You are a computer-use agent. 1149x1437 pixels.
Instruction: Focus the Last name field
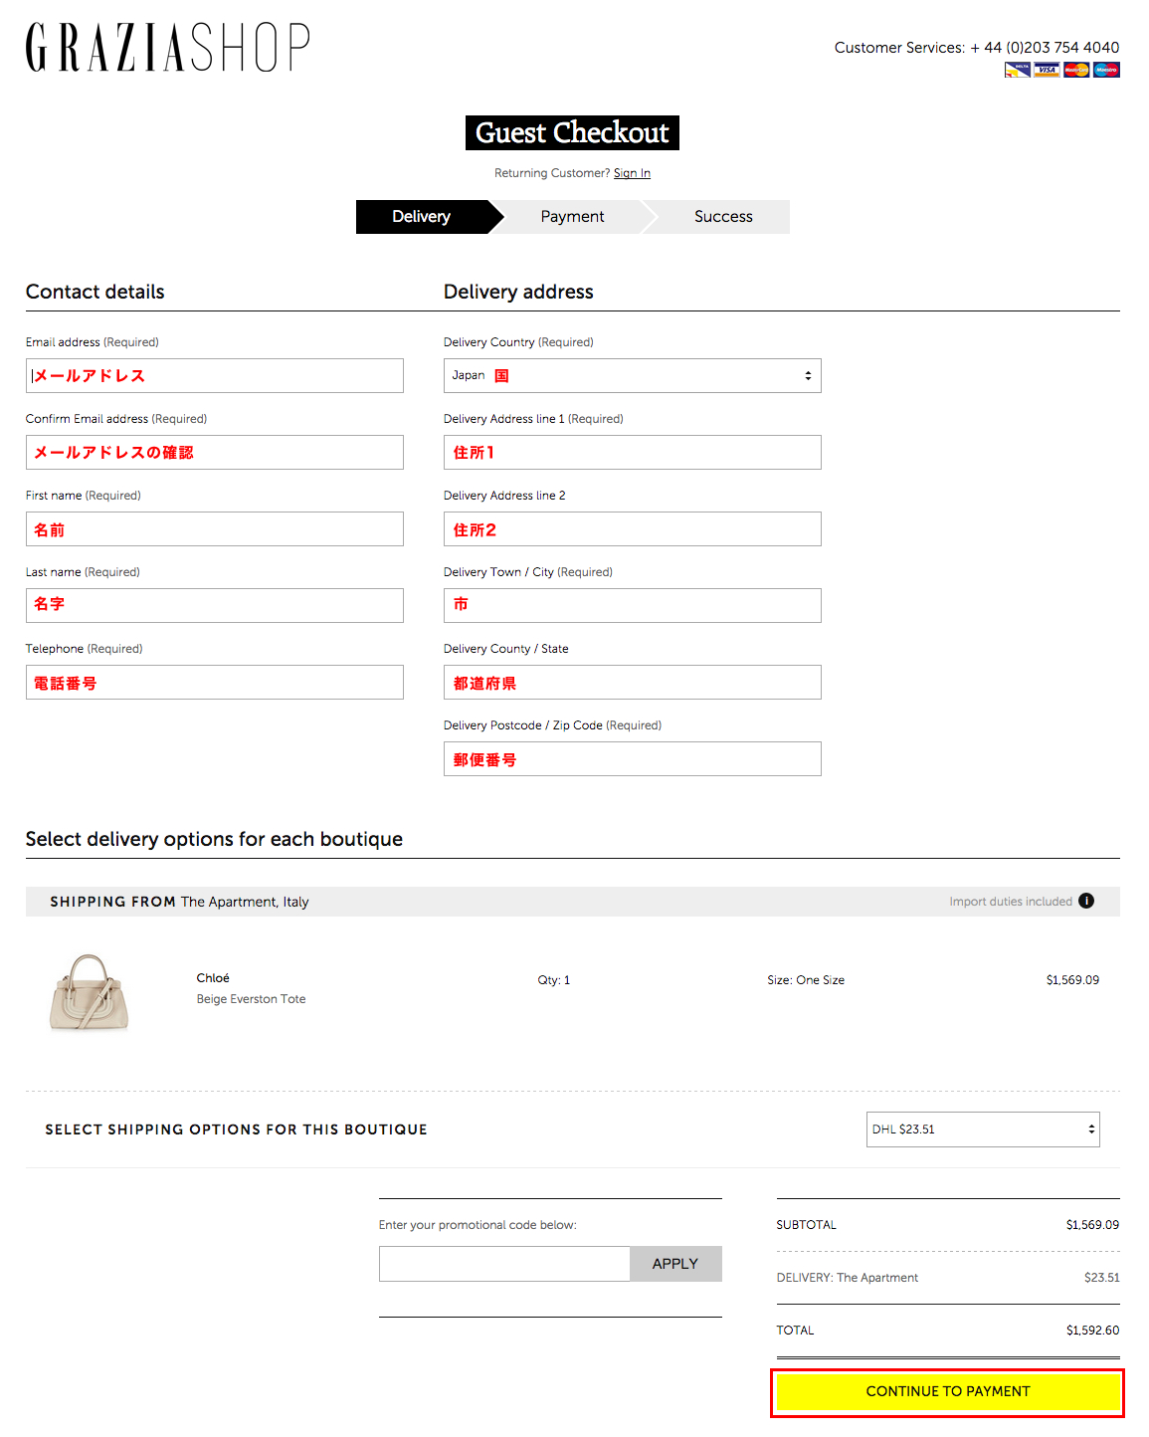[215, 605]
